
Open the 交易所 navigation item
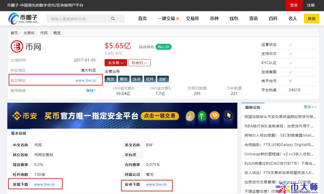[193, 19]
